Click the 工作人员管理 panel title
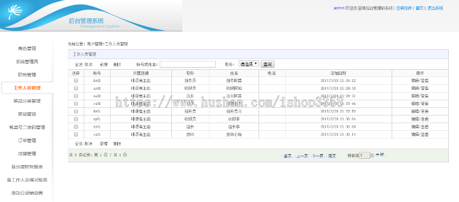Screen dimensions: 459x202 84,54
